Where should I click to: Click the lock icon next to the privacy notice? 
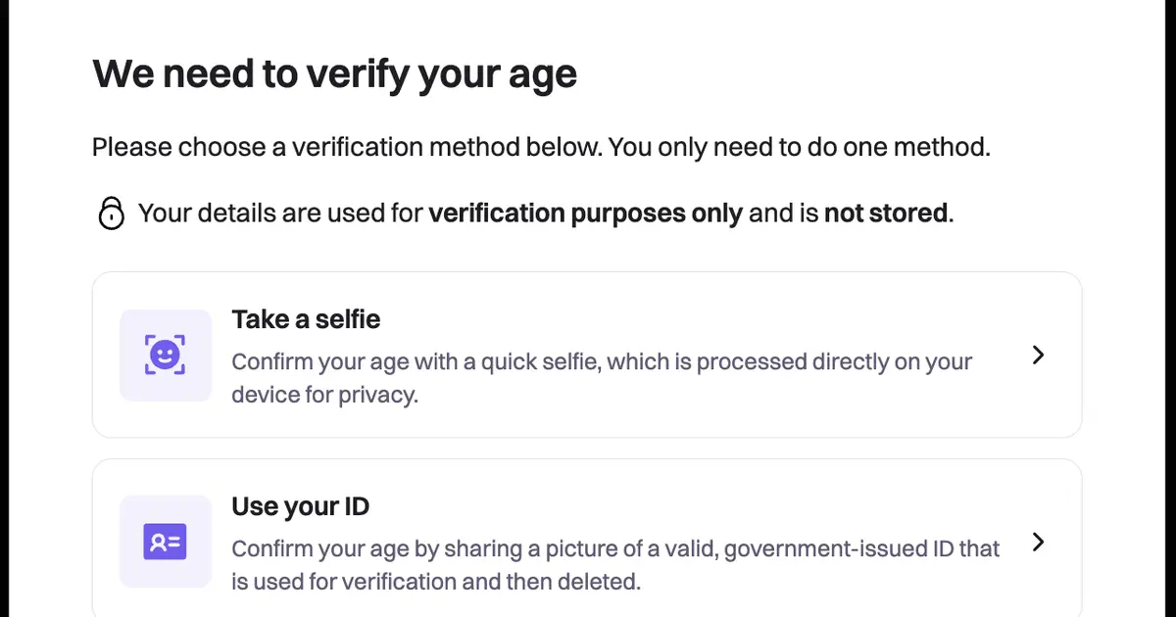111,212
